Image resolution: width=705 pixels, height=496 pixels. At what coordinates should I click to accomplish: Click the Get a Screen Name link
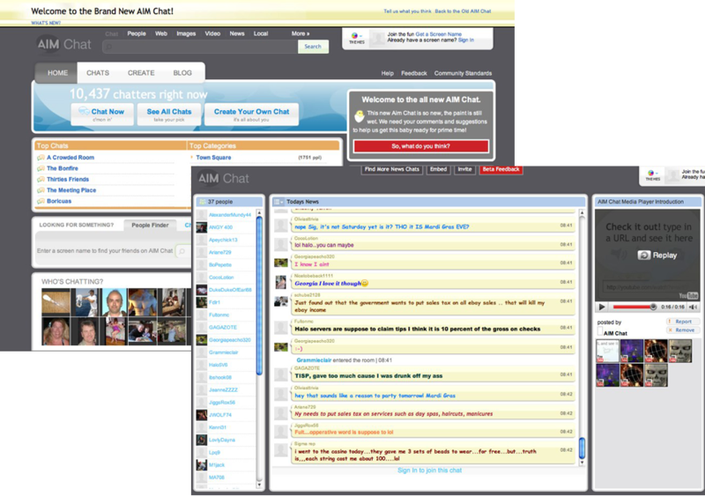[438, 34]
